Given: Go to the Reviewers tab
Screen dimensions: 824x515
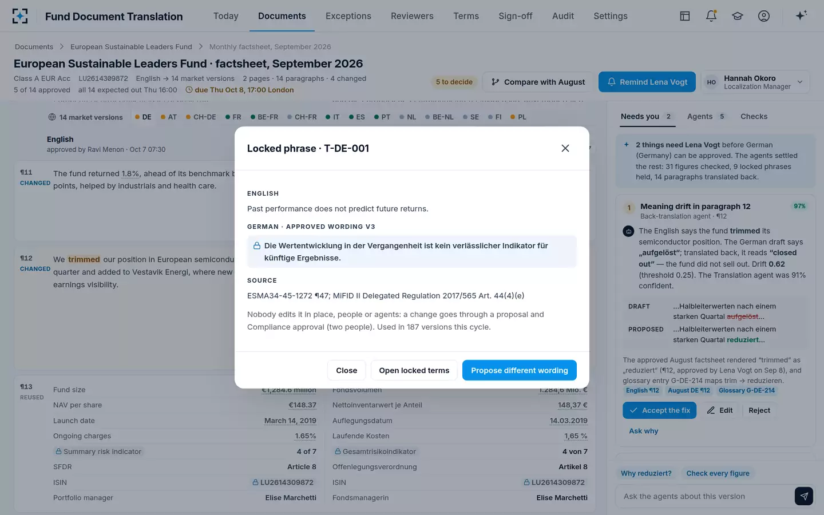Looking at the screenshot, I should (x=412, y=16).
